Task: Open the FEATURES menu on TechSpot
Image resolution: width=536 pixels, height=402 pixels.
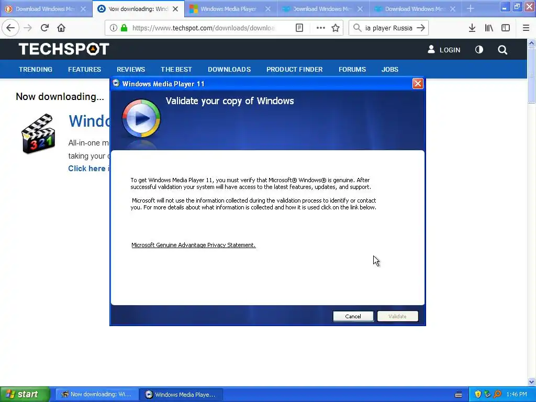Action: click(x=84, y=70)
